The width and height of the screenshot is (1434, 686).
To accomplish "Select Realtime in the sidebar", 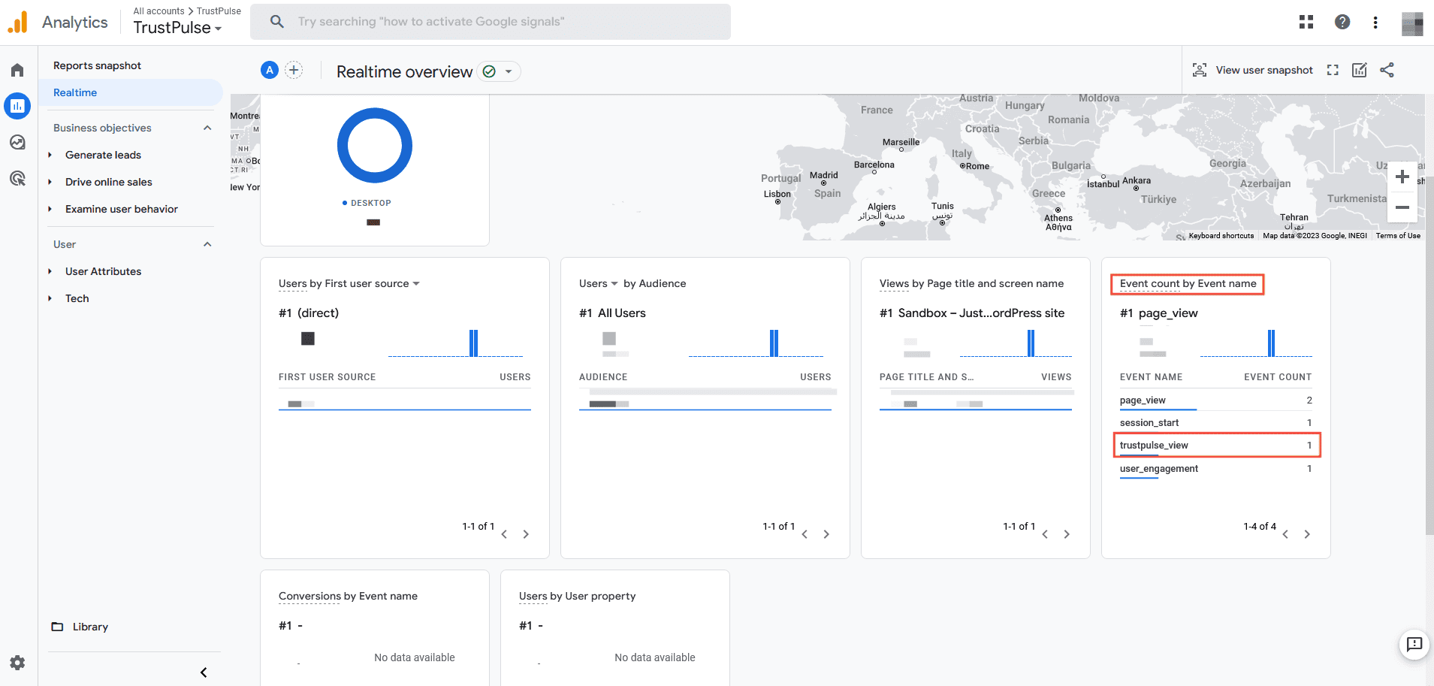I will point(131,92).
